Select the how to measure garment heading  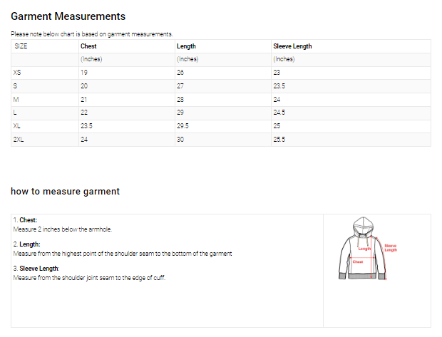[65, 191]
